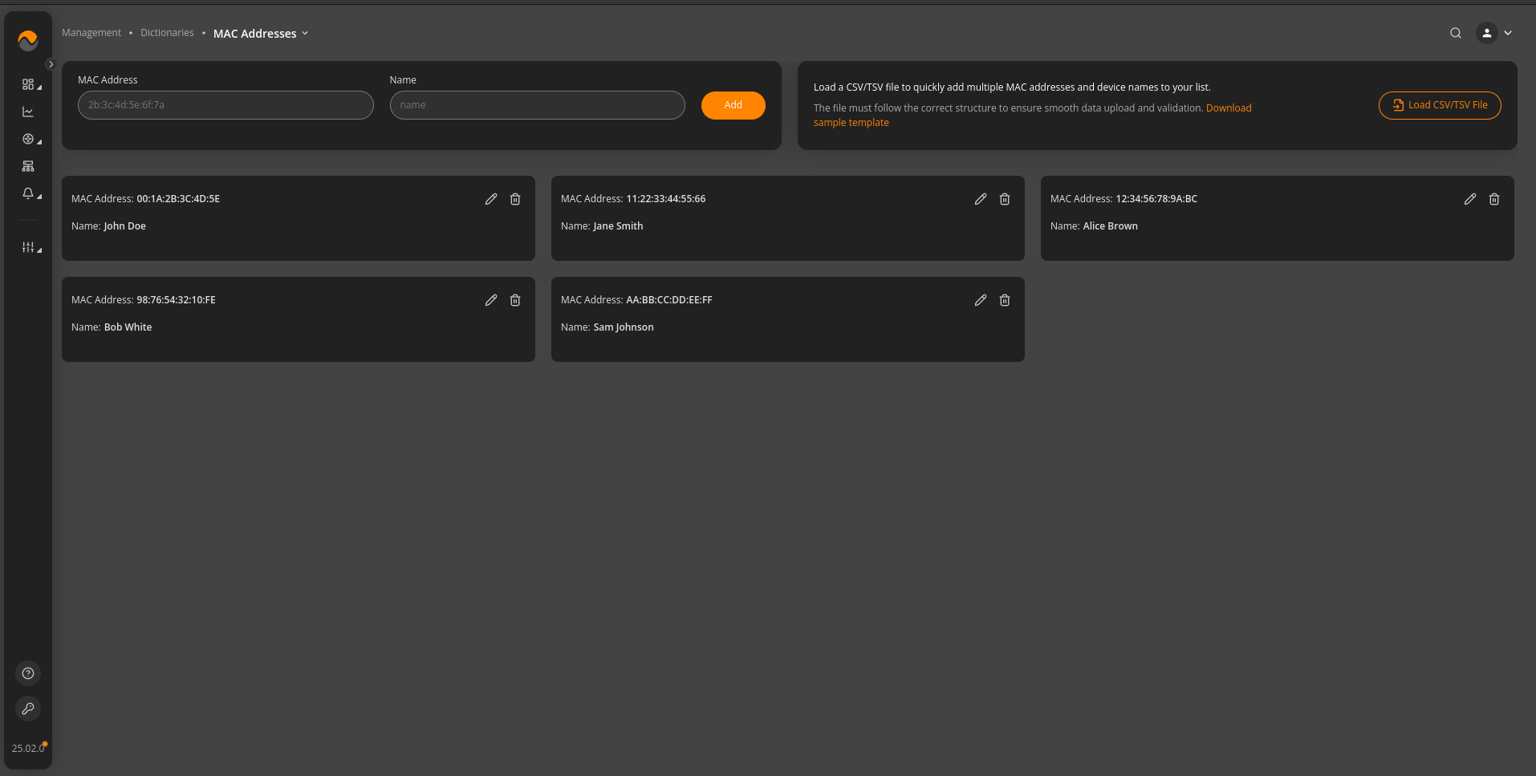Delete the Jane Smith entry
This screenshot has width=1536, height=776.
(1005, 199)
